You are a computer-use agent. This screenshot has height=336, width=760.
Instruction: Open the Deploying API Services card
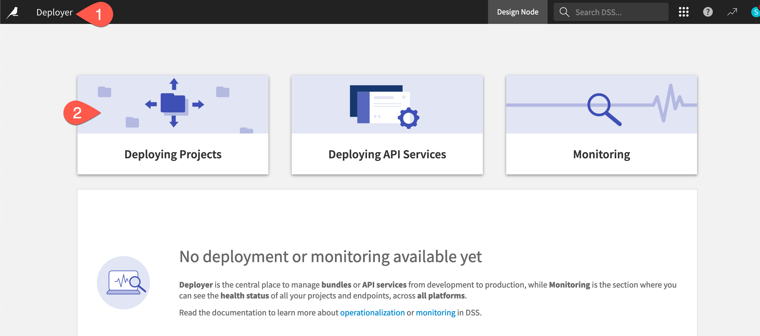[x=387, y=125]
